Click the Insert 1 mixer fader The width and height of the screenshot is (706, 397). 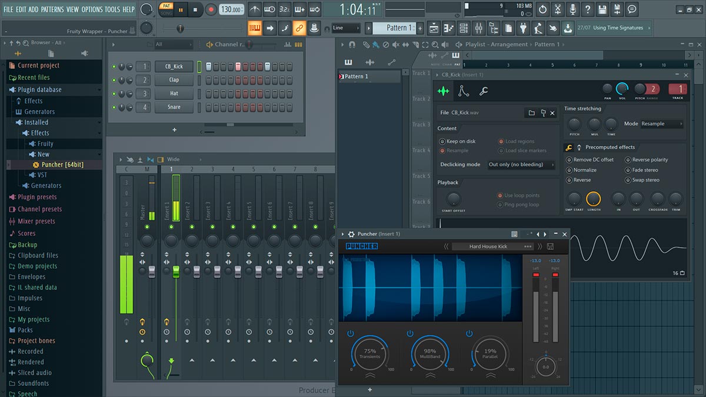click(x=176, y=271)
